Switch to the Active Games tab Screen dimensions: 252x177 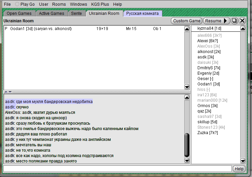52,14
